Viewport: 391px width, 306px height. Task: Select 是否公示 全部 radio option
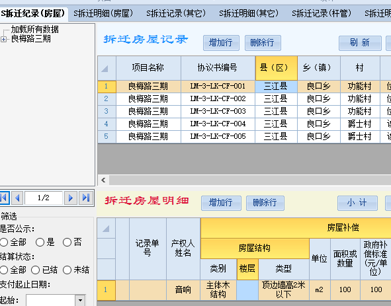[4, 242]
